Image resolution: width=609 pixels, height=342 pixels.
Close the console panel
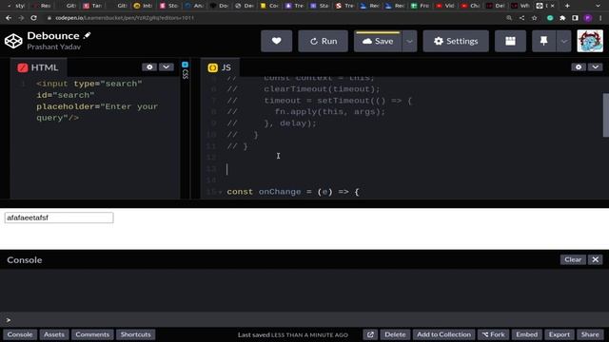click(596, 259)
